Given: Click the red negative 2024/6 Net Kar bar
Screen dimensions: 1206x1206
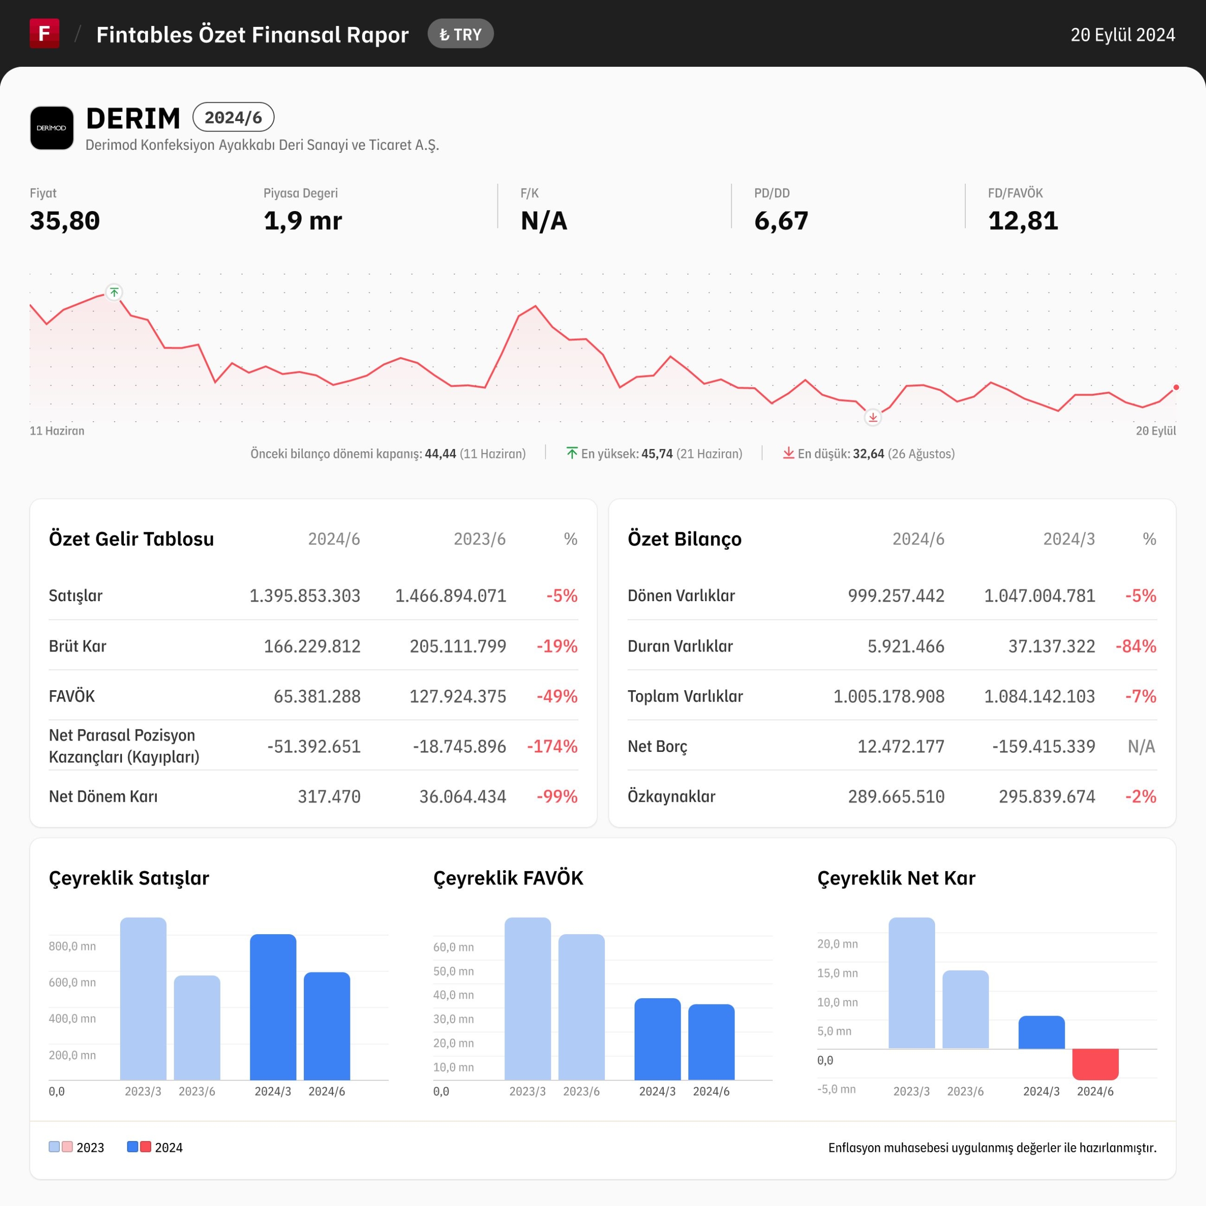Looking at the screenshot, I should point(1095,1064).
